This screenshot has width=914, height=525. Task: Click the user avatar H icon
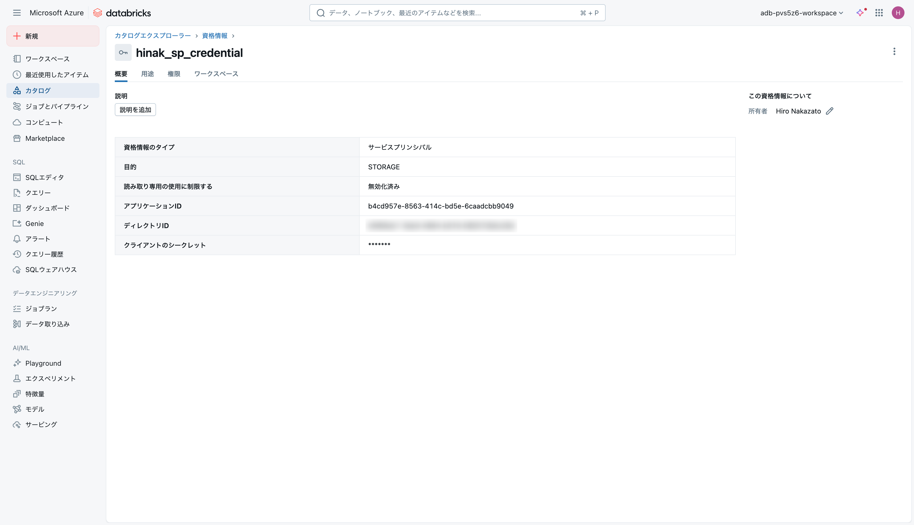[x=898, y=13]
